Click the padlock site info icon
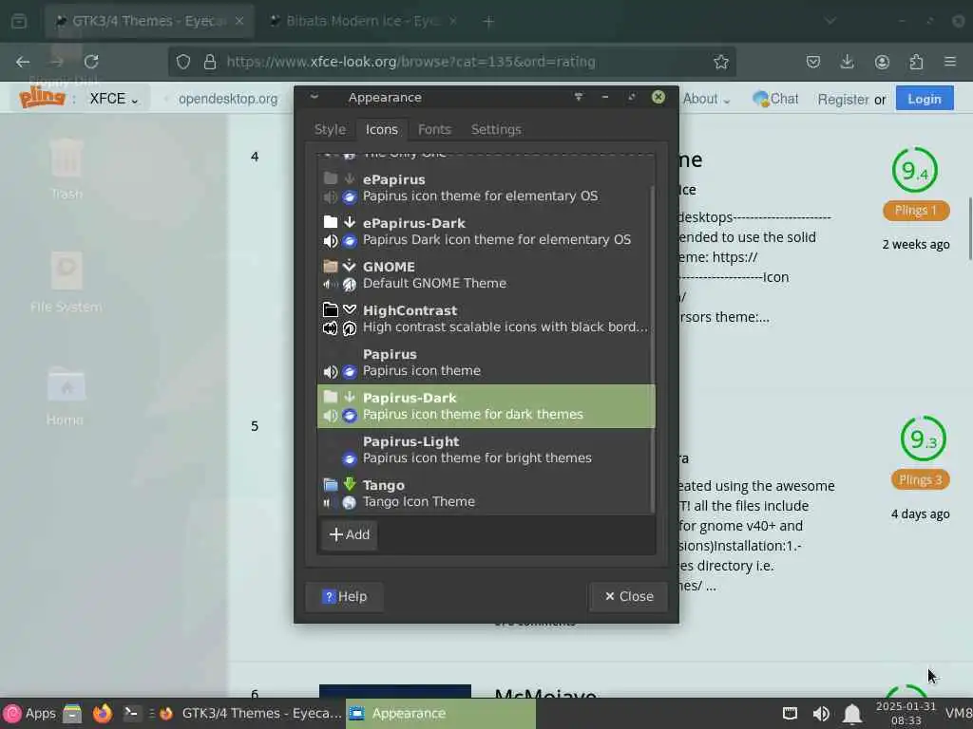 click(210, 62)
